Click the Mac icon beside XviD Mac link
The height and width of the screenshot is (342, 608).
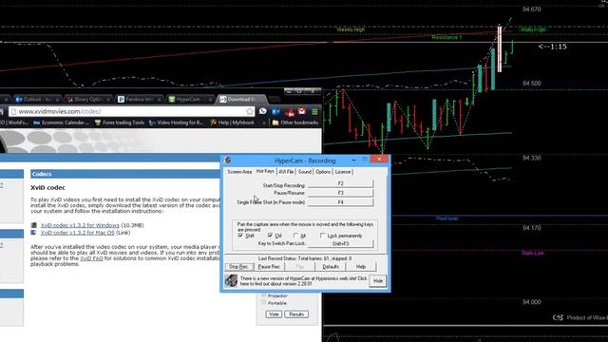point(34,233)
